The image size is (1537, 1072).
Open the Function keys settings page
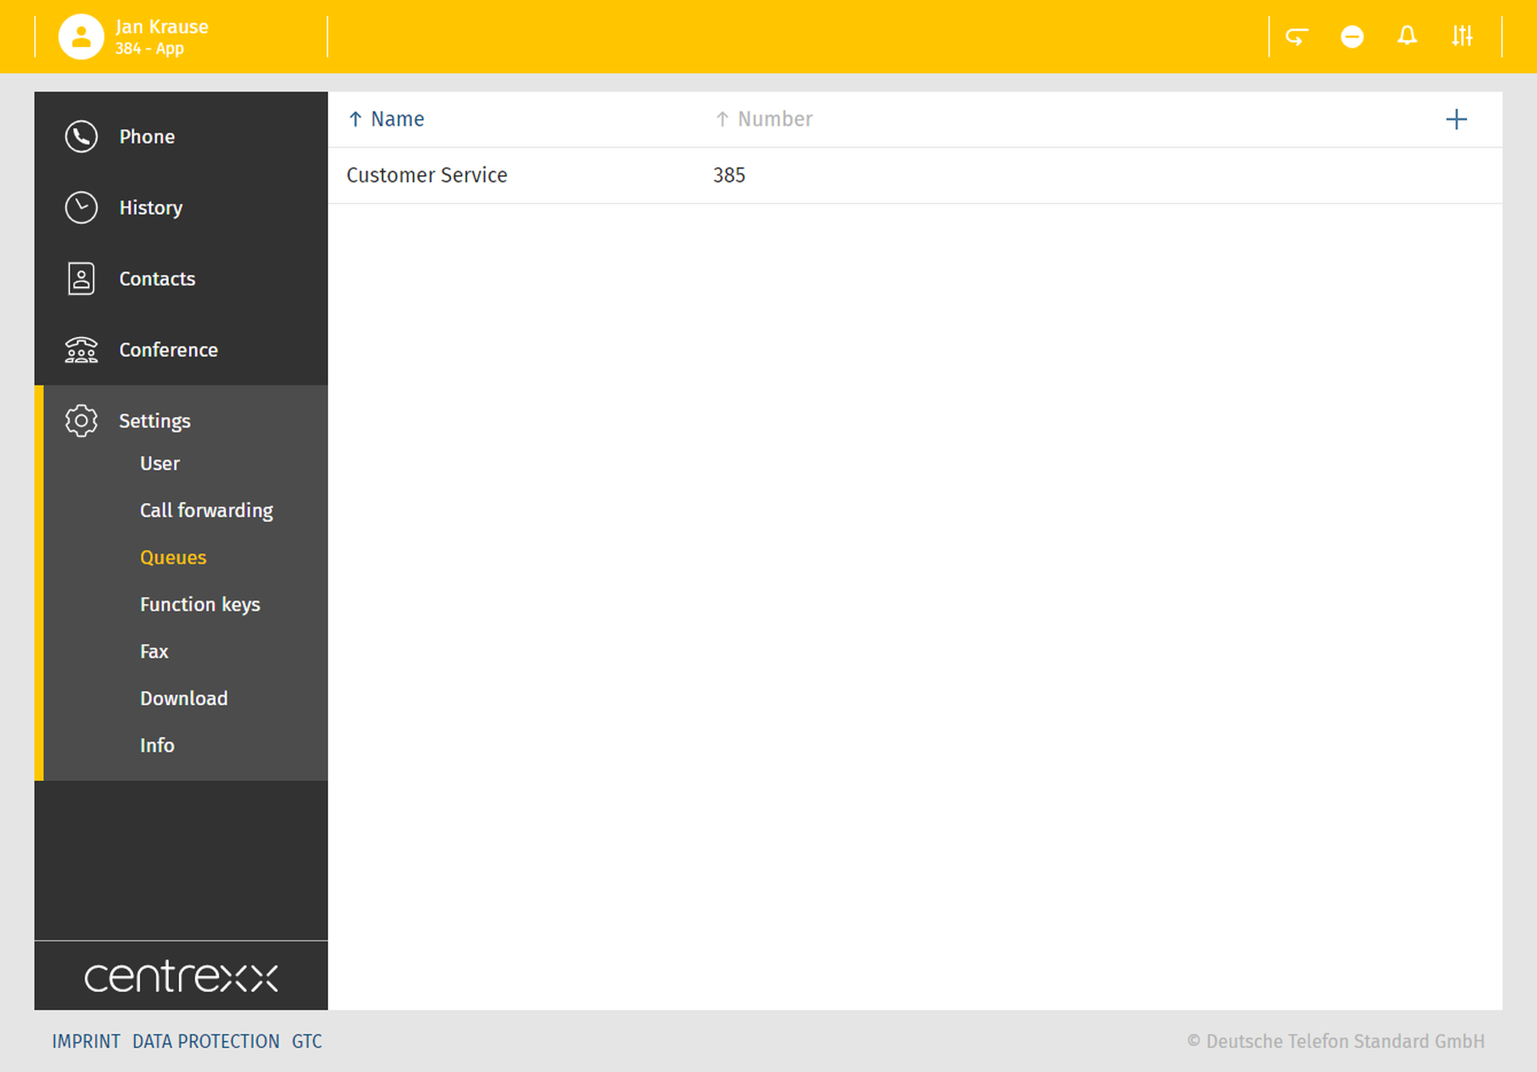[200, 604]
